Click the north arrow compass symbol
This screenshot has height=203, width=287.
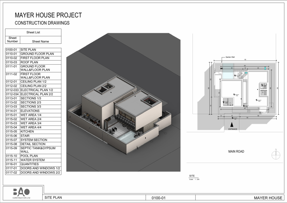point(276,155)
